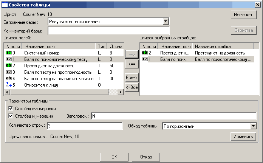
Task: Open the Связанные базы dropdown arrow
Action: click(166, 21)
